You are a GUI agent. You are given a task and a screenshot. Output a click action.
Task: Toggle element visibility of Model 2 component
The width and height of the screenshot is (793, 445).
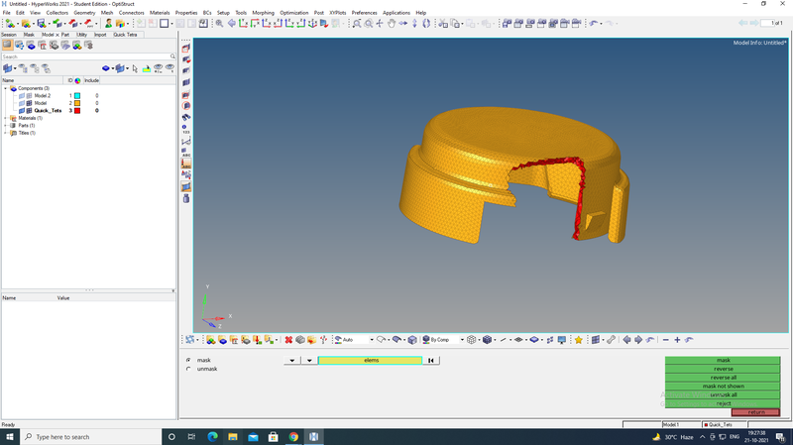29,95
